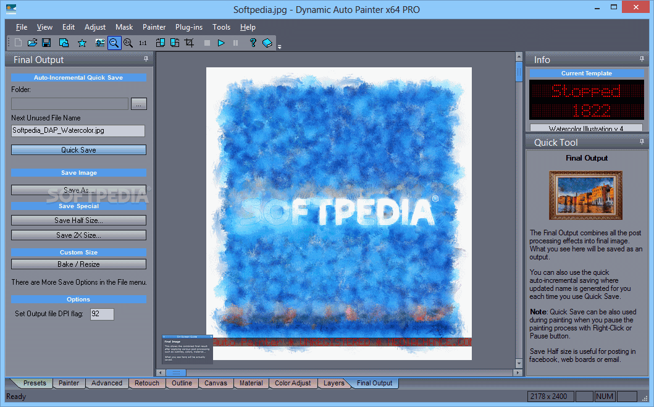654x407 pixels.
Task: Pin the Quick Tool panel
Action: (x=642, y=142)
